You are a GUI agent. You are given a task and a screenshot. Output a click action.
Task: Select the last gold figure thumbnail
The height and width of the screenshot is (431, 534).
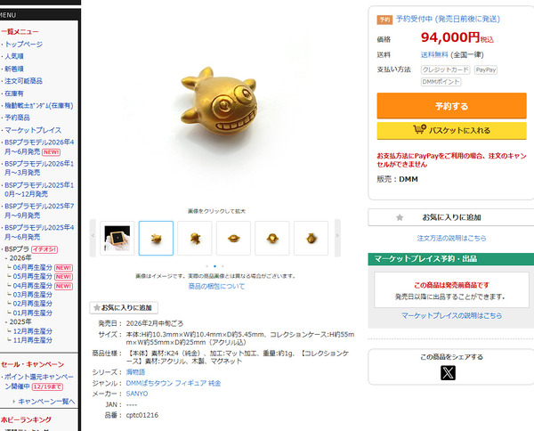click(311, 238)
